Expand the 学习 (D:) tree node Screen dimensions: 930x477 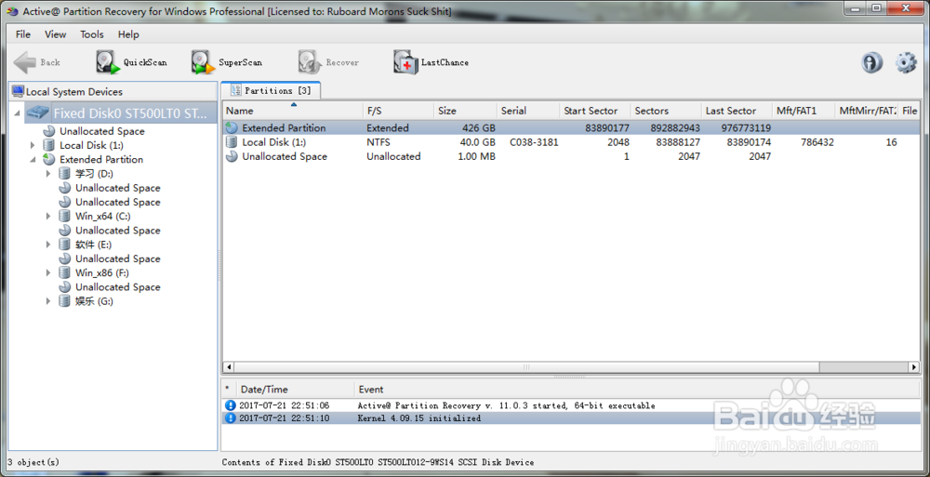point(48,174)
